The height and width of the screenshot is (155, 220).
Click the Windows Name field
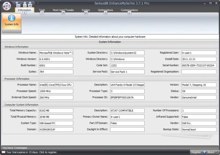pyautogui.click(x=56, y=53)
